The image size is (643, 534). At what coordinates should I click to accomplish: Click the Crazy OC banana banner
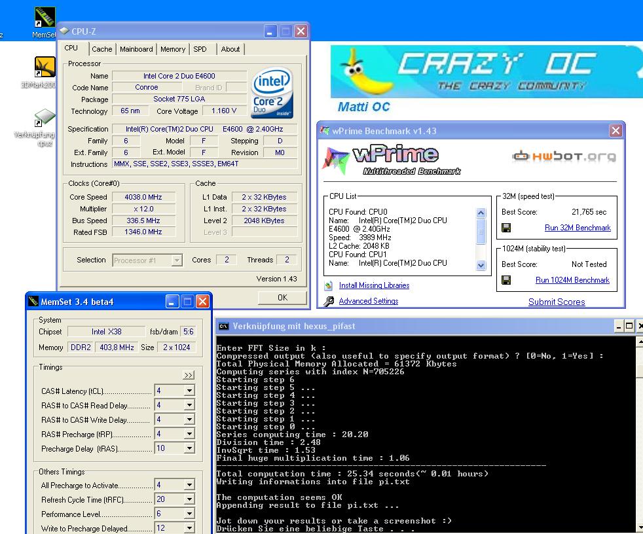[487, 71]
